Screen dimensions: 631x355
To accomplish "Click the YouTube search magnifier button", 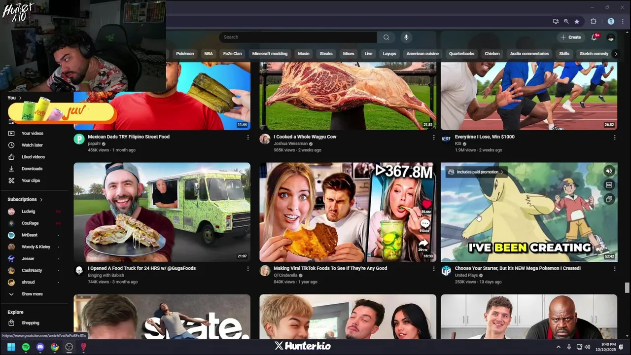I will (x=386, y=37).
